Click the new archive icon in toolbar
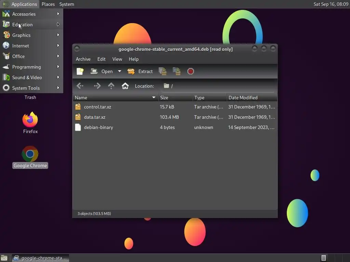Viewport: 350px width, 262px height. (80, 71)
